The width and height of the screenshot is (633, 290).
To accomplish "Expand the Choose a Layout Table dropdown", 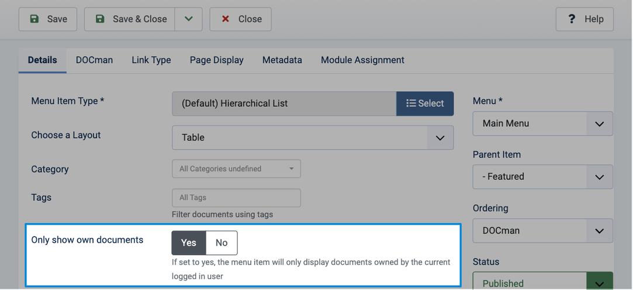I will point(313,138).
